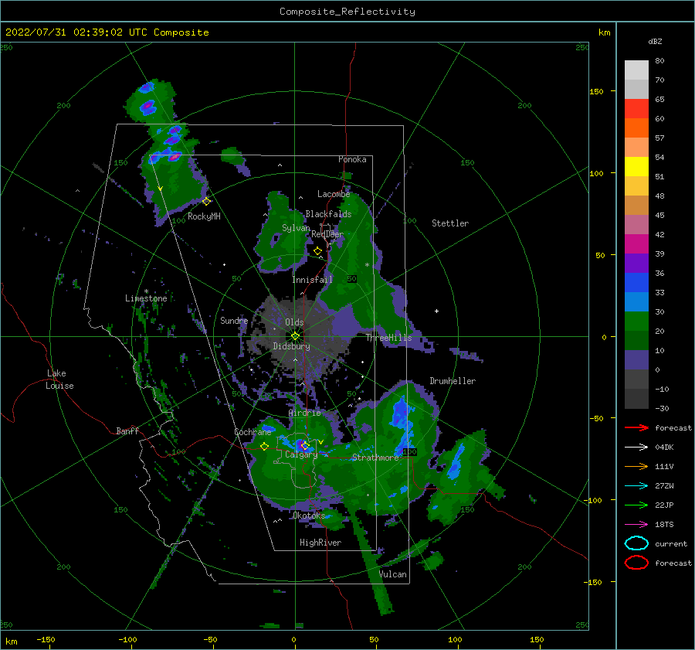Click the Cochrane city label
The height and width of the screenshot is (650, 695).
coord(253,432)
